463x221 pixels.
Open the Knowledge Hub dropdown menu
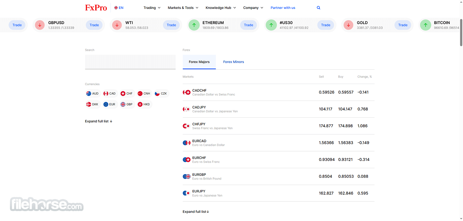[x=221, y=8]
